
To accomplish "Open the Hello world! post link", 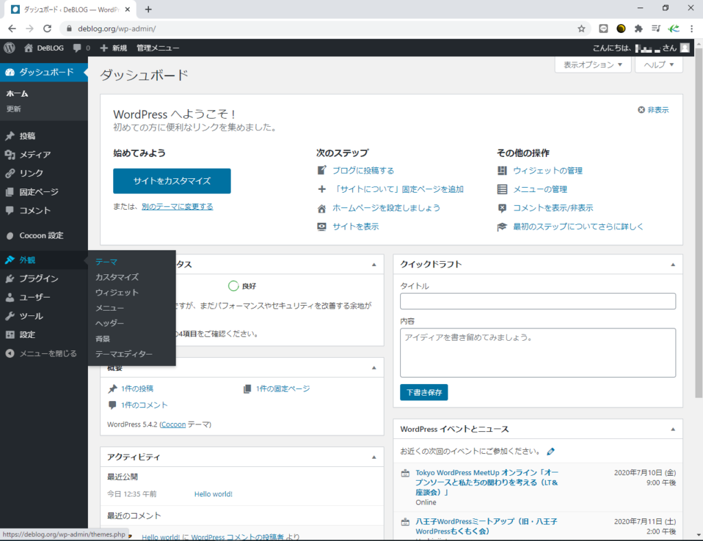I will 214,494.
